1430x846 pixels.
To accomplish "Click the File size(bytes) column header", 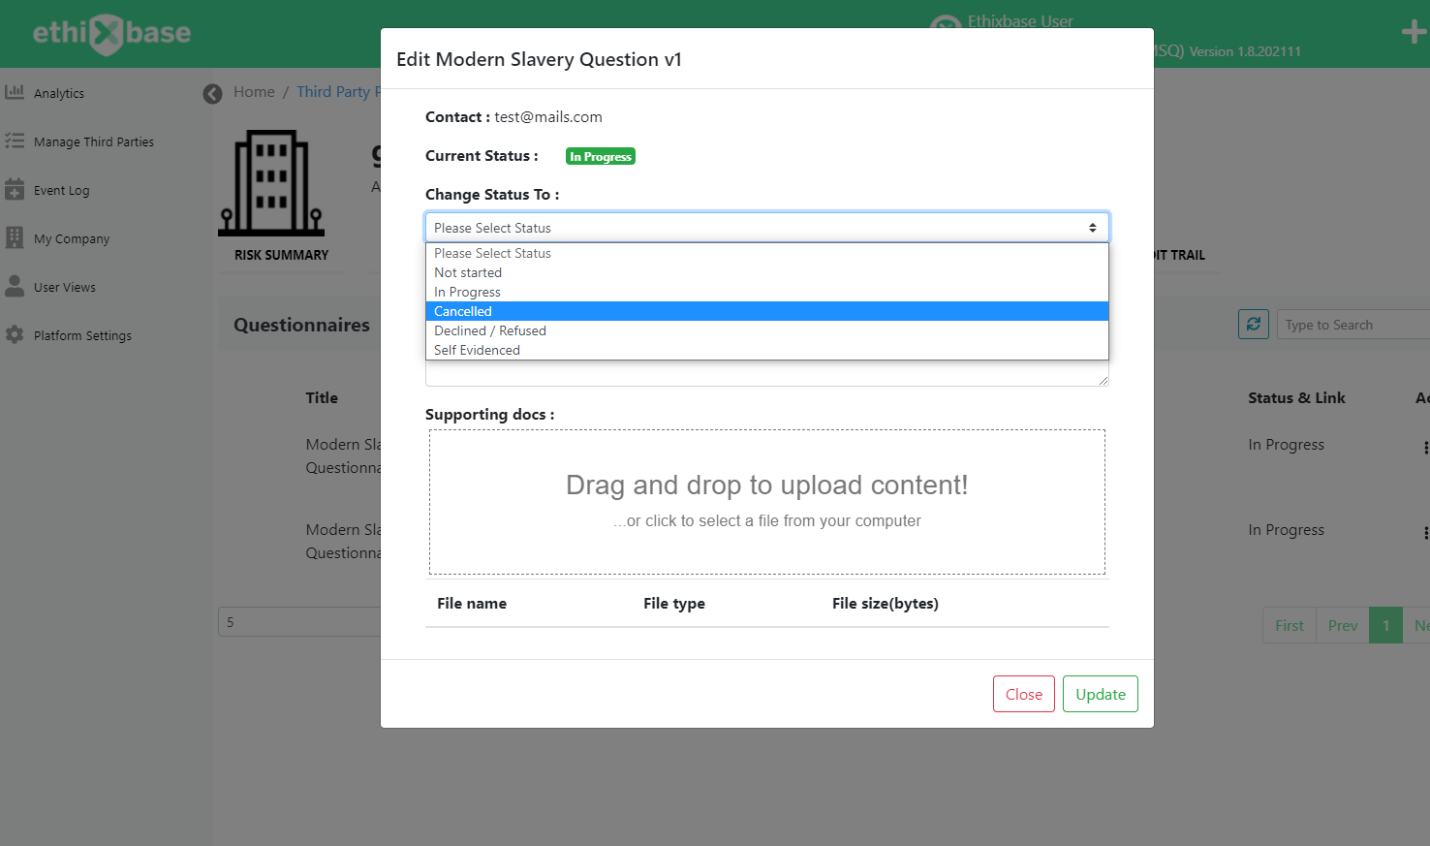I will pyautogui.click(x=886, y=603).
